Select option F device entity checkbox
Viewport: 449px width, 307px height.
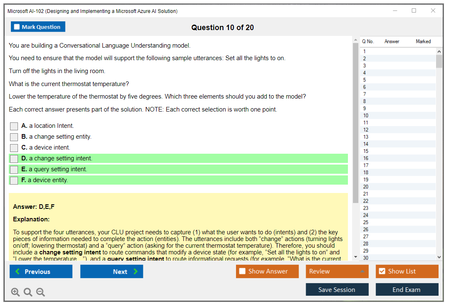point(14,180)
